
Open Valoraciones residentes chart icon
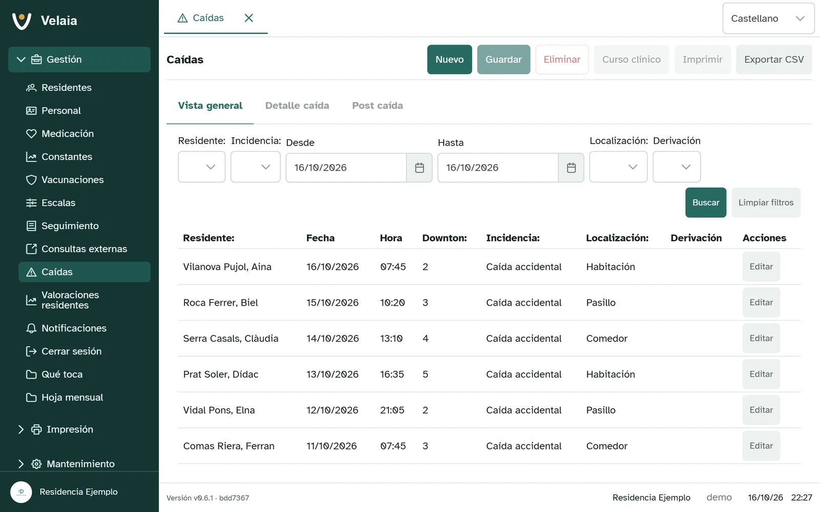point(31,300)
